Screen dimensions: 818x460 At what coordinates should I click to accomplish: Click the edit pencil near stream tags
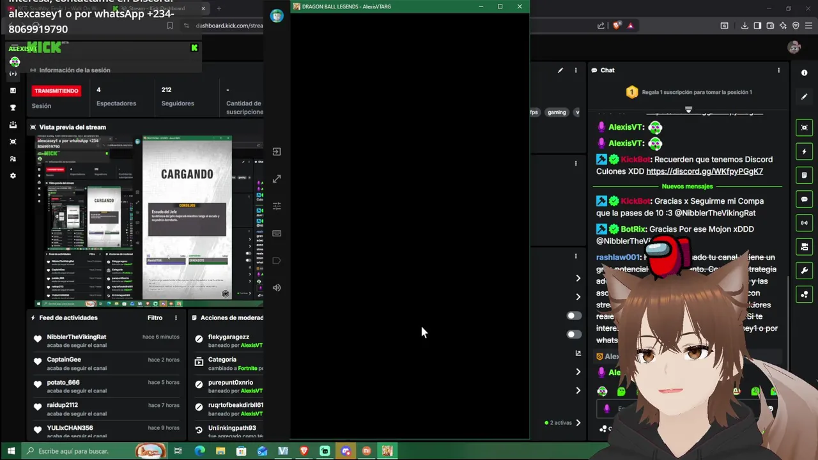560,70
